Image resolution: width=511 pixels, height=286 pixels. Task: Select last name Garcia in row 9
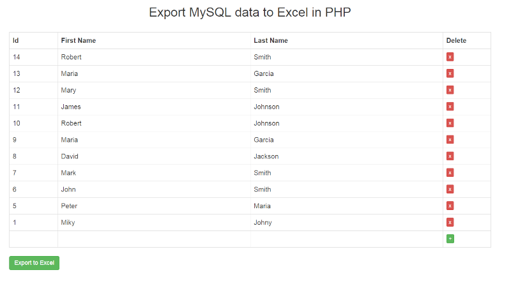pyautogui.click(x=264, y=140)
